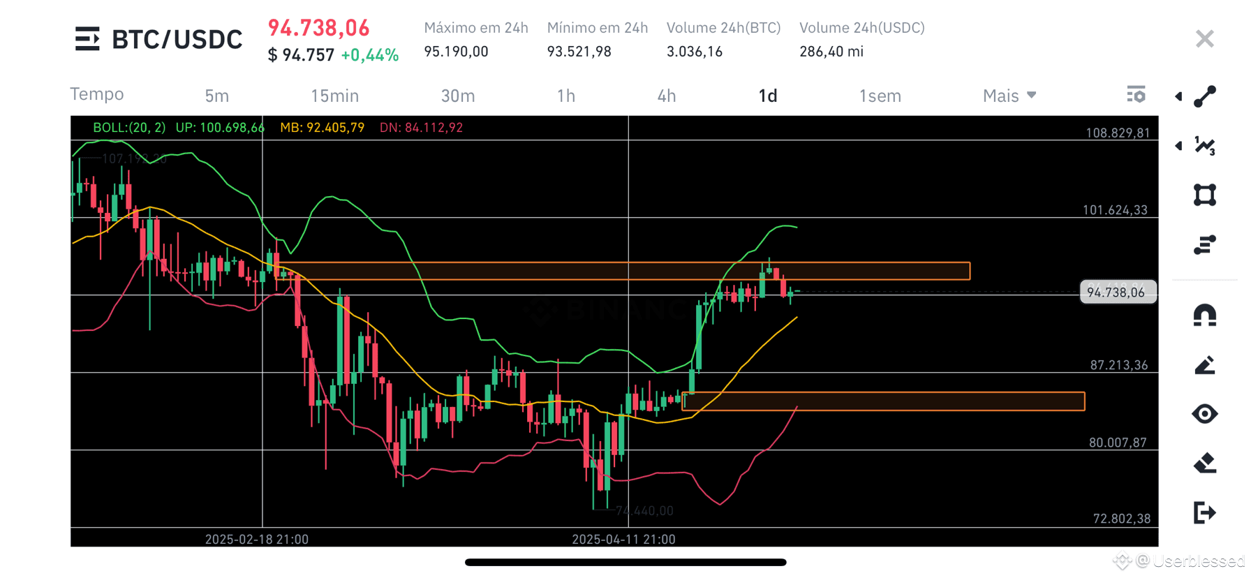Click the exit drawing mode icon
This screenshot has height=578, width=1251.
pyautogui.click(x=1205, y=512)
